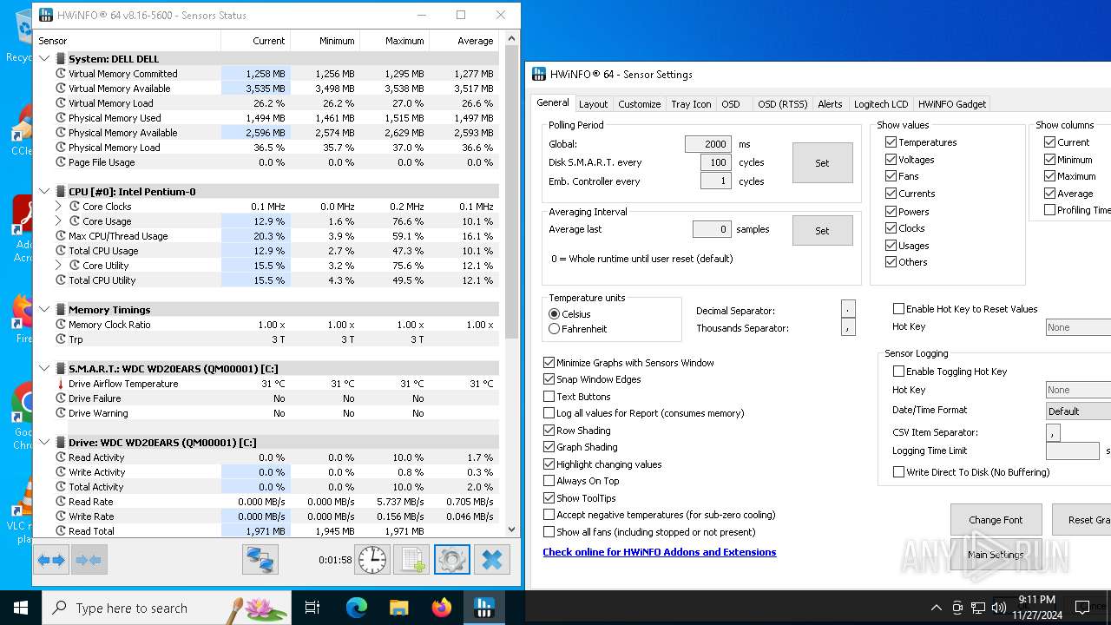
Task: Expand the Core Usage row
Action: [58, 221]
